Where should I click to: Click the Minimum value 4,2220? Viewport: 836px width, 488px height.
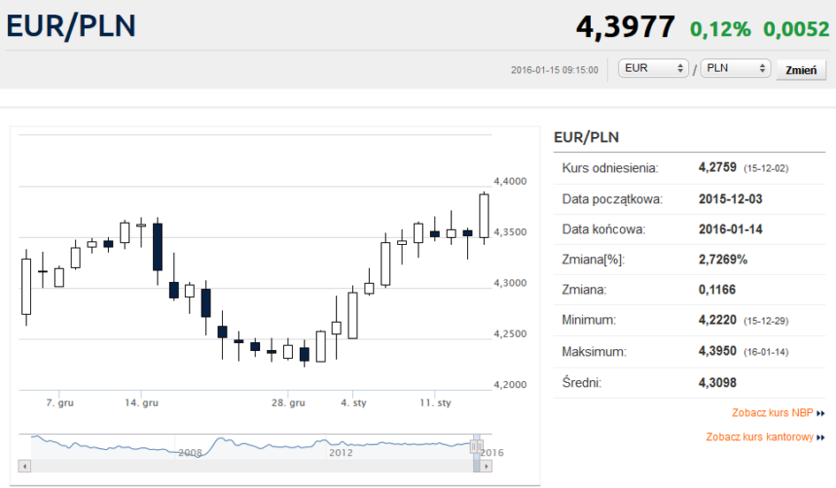pos(717,320)
